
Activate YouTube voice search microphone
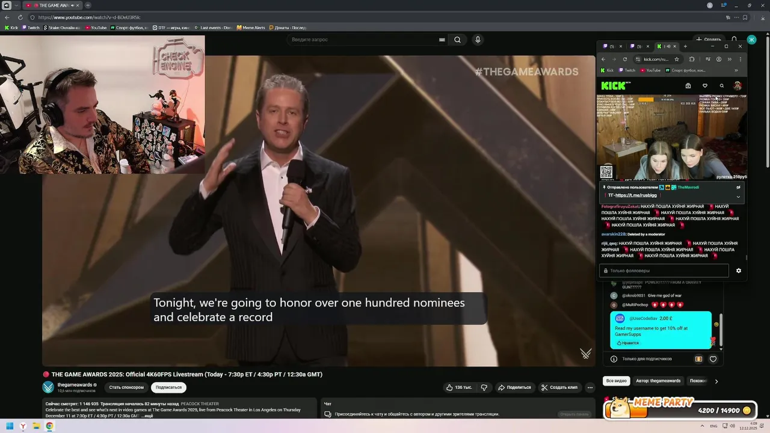pyautogui.click(x=478, y=40)
